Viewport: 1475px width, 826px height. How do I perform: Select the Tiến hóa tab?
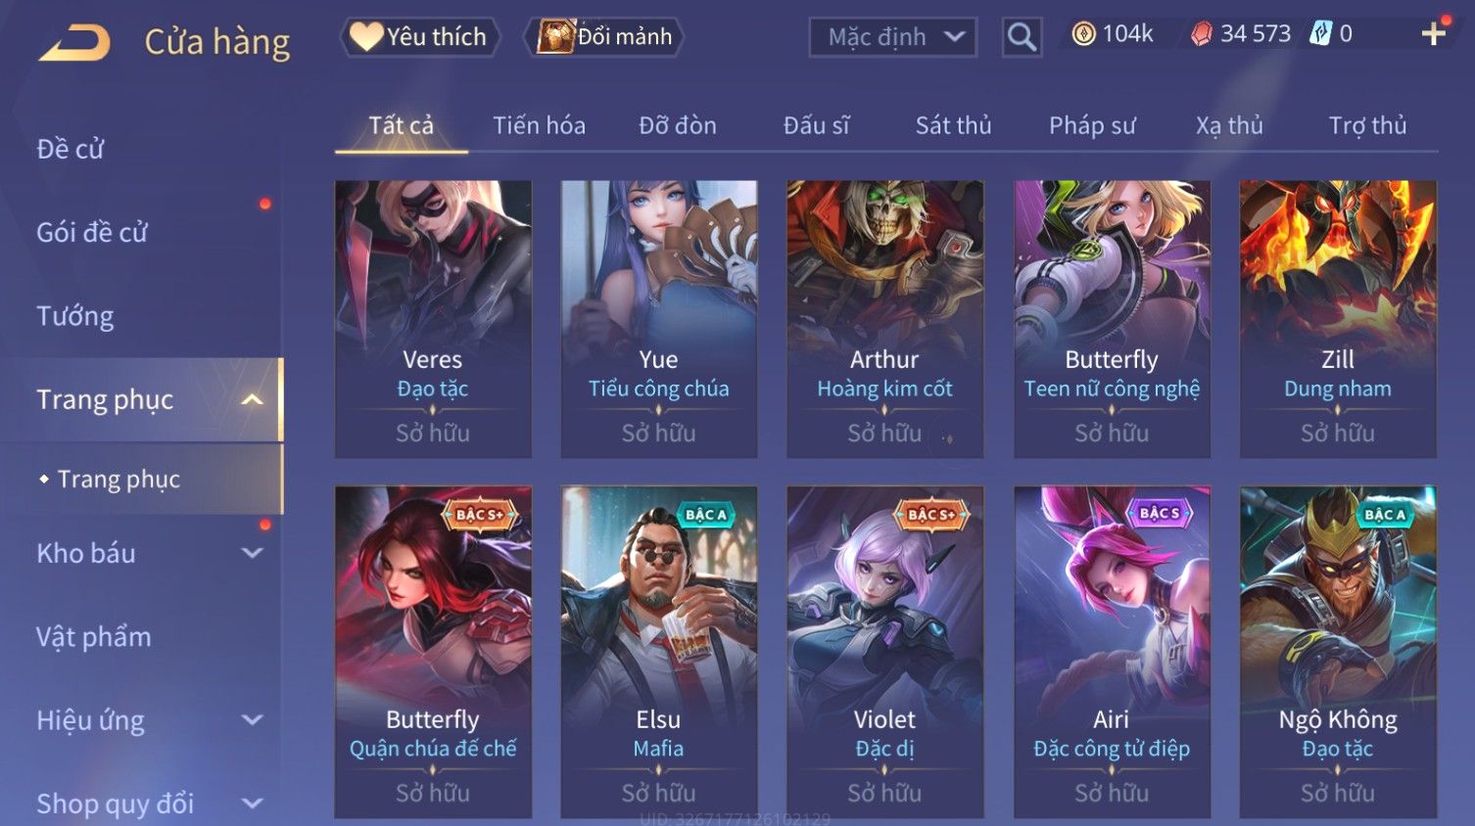point(539,125)
